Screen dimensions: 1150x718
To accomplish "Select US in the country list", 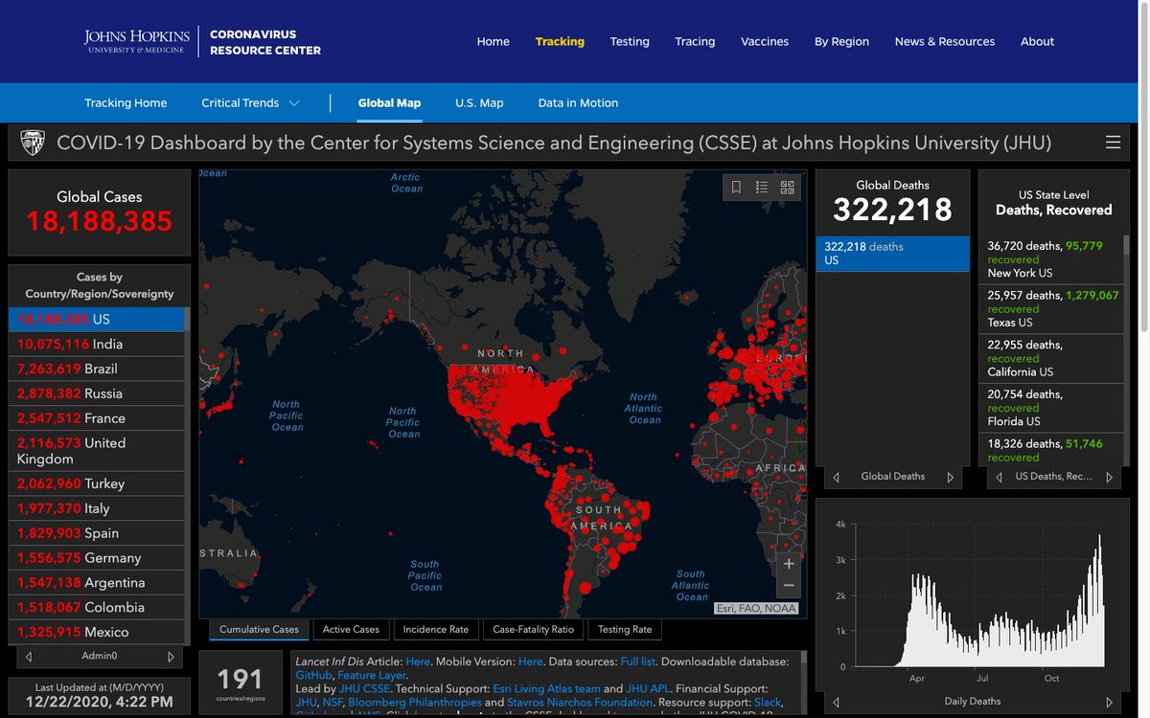I will (96, 319).
